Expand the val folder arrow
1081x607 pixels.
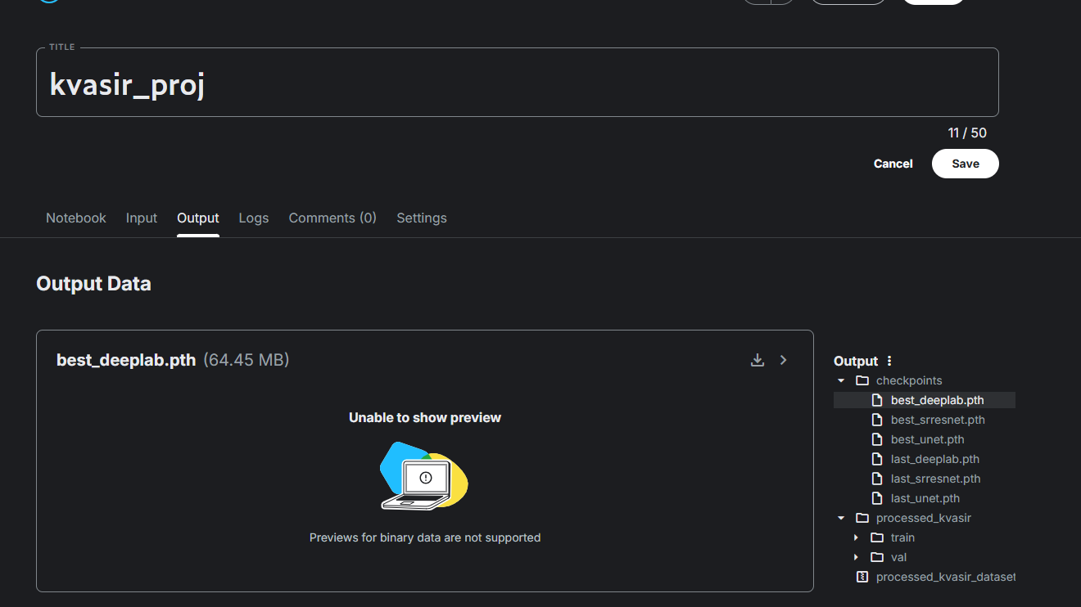tap(856, 557)
